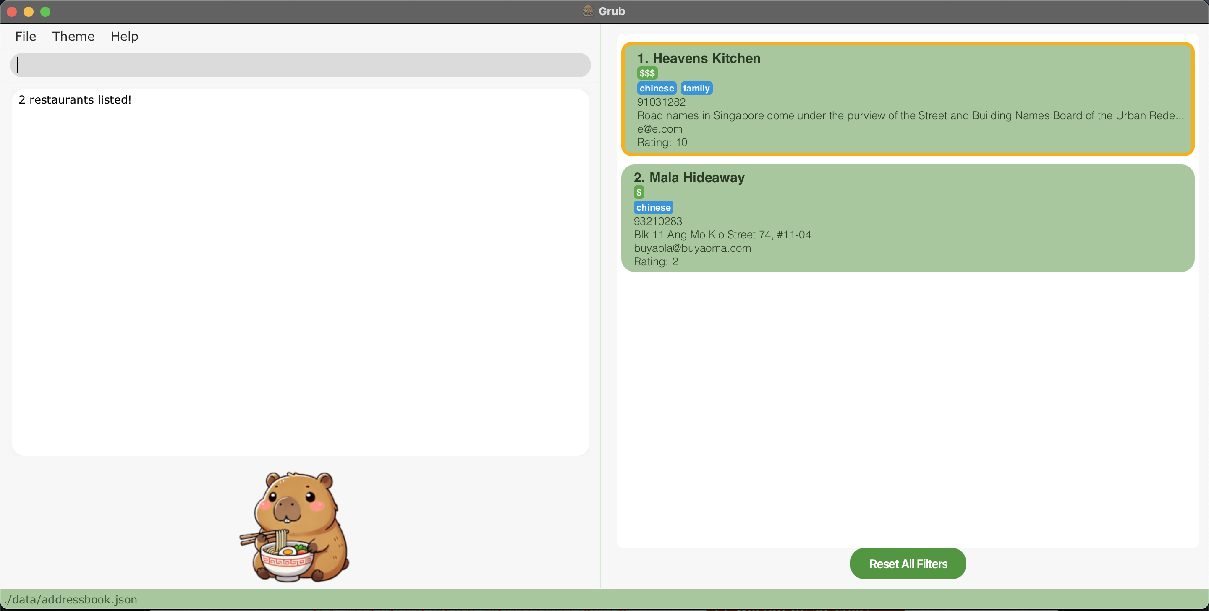Focus the command input text field
The width and height of the screenshot is (1209, 611).
click(x=301, y=65)
